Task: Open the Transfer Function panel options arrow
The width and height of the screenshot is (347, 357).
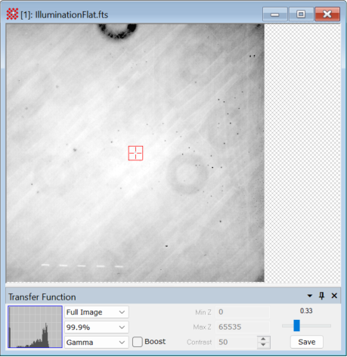Action: pos(310,296)
